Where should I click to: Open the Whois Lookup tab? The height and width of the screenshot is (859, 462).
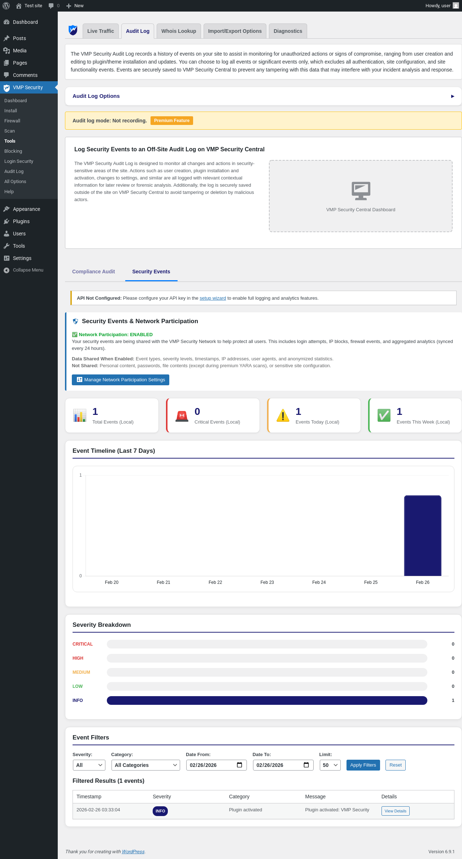pos(179,31)
